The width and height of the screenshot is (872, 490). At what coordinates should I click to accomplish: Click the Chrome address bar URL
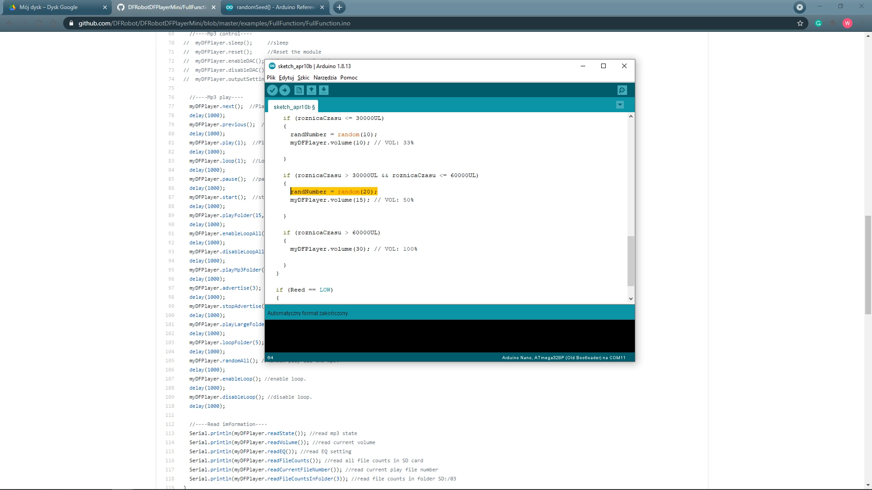coord(214,23)
